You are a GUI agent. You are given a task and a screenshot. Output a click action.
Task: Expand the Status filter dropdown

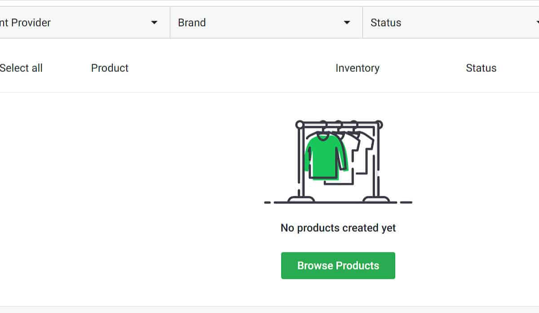point(451,22)
